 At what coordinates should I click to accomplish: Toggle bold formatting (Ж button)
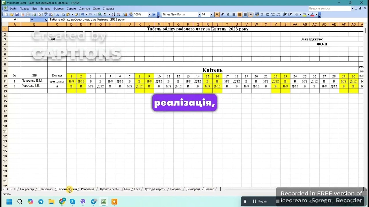pos(217,14)
